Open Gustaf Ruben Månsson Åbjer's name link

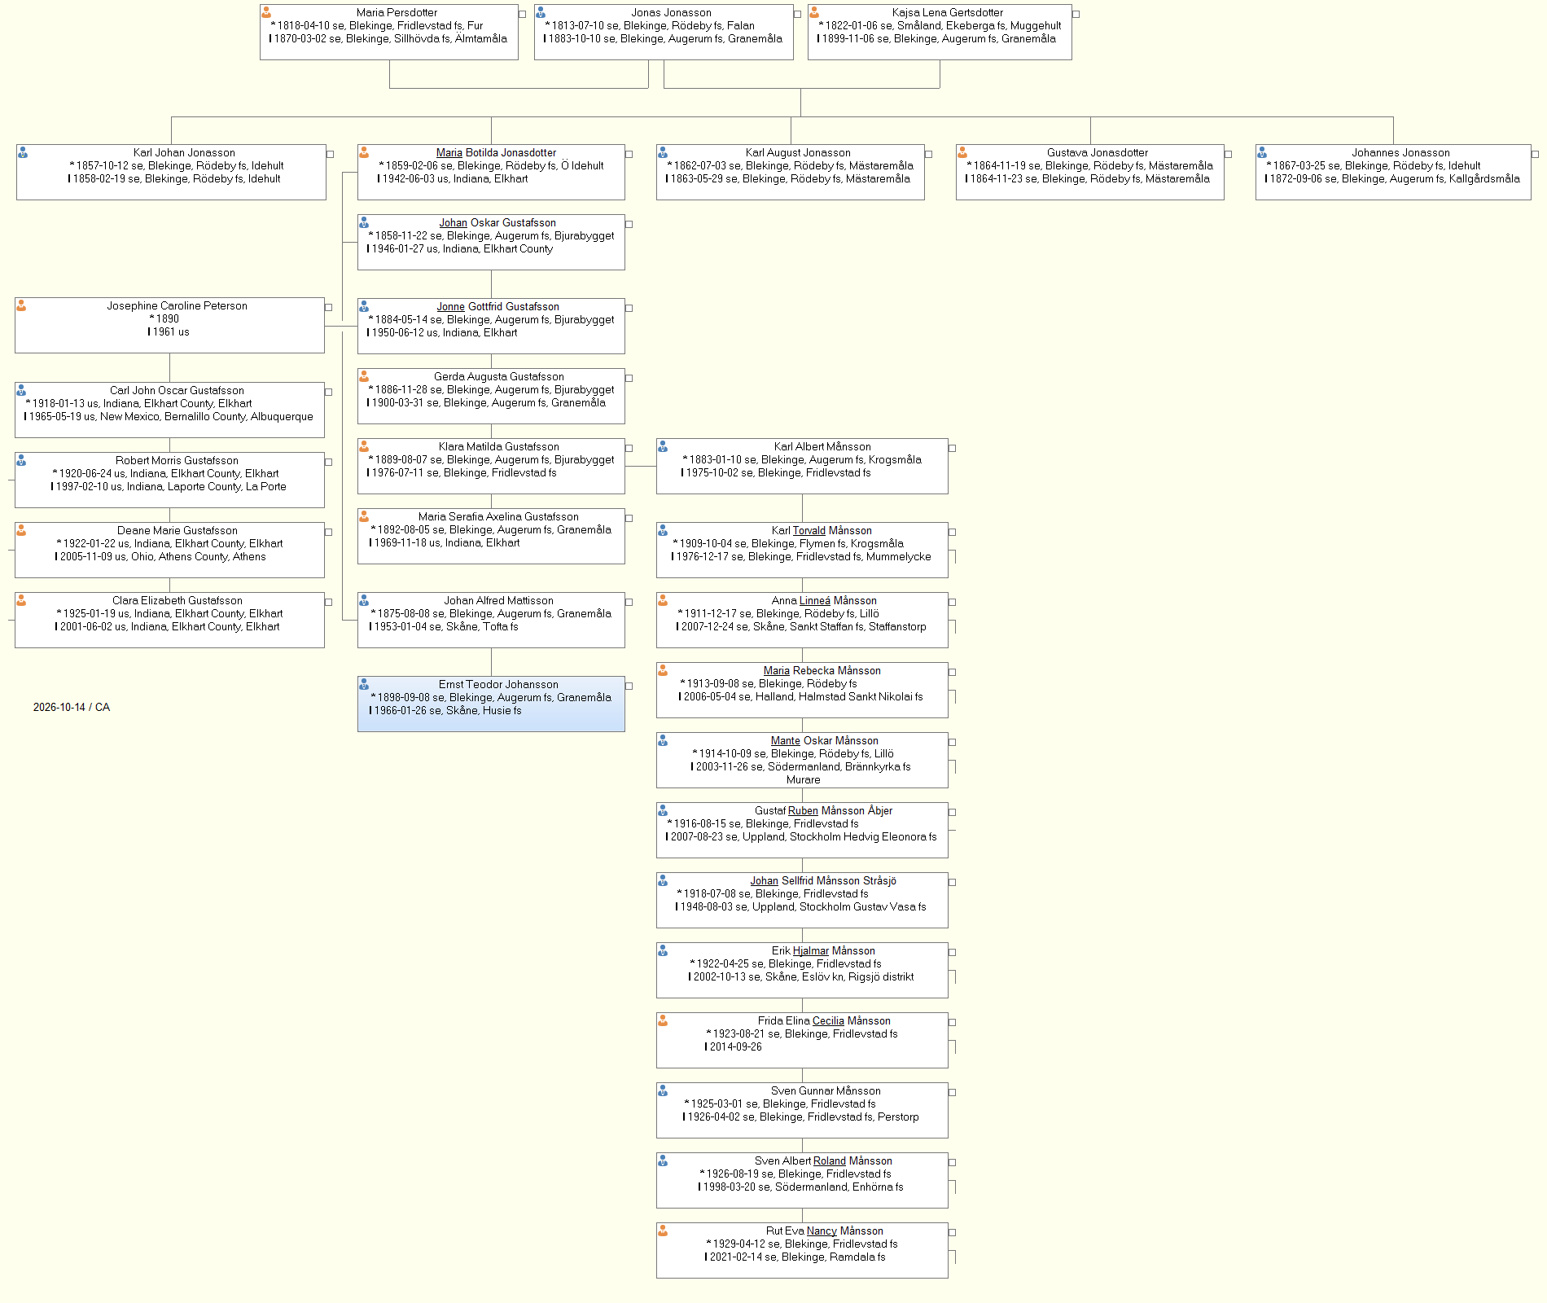coord(823,811)
